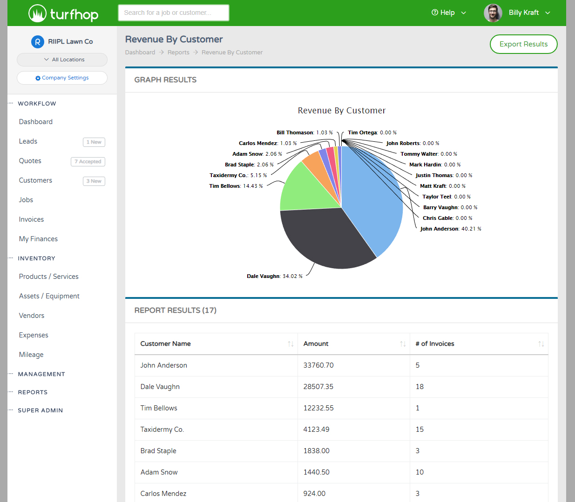
Task: Expand the Help dropdown chevron
Action: coord(463,13)
